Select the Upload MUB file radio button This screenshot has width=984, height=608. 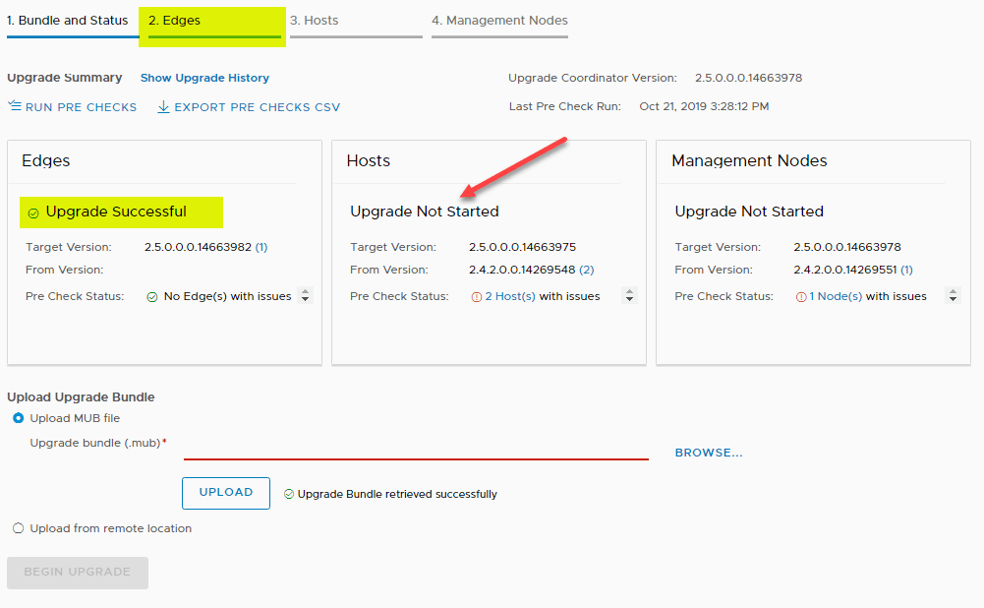[x=18, y=418]
